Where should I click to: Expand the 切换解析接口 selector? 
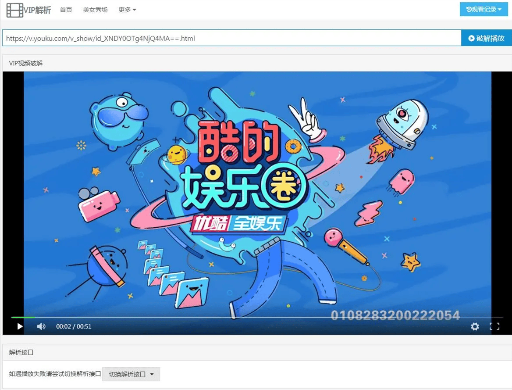(131, 374)
